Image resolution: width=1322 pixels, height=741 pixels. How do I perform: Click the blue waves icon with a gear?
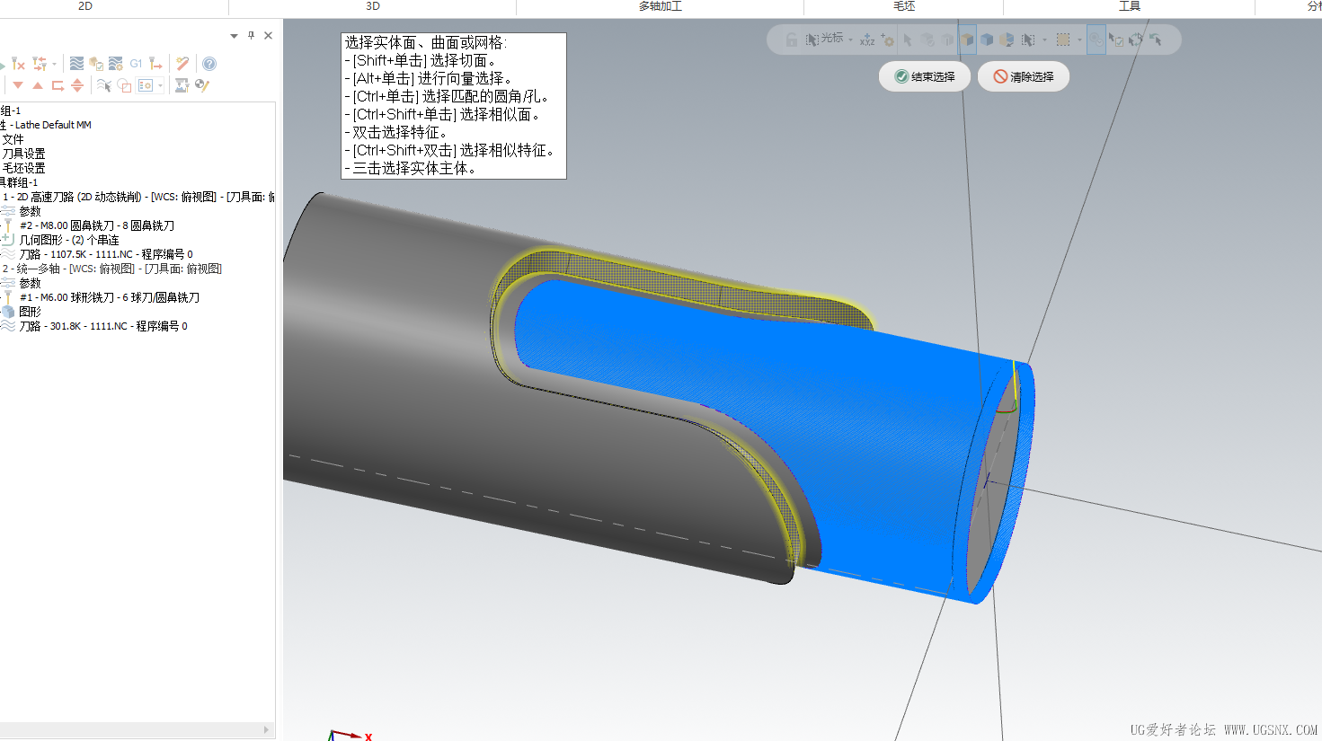116,64
